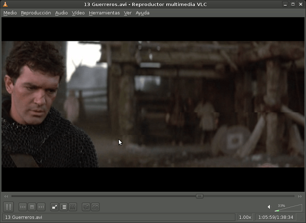Toggle random shuffle playback

[x=95, y=207]
